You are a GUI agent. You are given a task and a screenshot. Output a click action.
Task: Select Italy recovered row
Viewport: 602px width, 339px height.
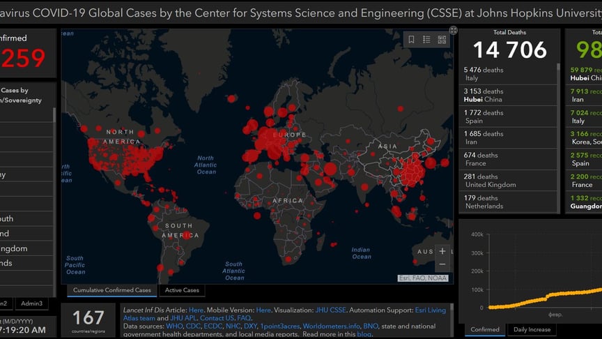pyautogui.click(x=584, y=116)
